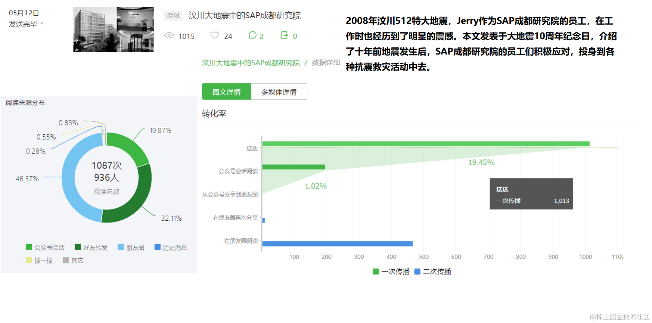Viewport: 652px width, 323px height.
Task: Click the tooltip value 1,013
Action: 562,201
